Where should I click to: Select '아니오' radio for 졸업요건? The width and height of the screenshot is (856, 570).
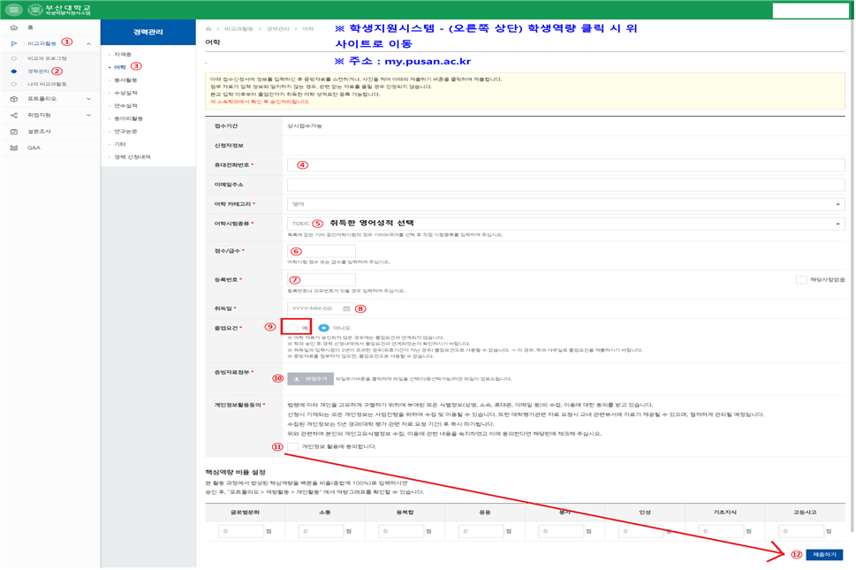pos(323,328)
